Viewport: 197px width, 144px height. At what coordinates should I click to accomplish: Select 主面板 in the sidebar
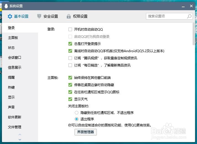[x=20, y=38]
